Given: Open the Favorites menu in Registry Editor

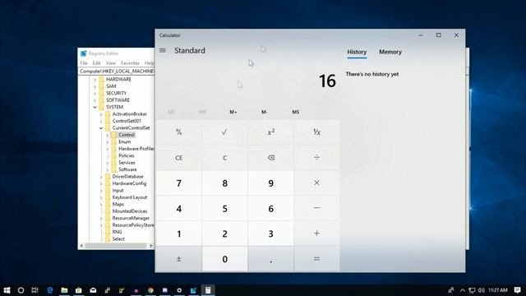Looking at the screenshot, I should [130, 63].
